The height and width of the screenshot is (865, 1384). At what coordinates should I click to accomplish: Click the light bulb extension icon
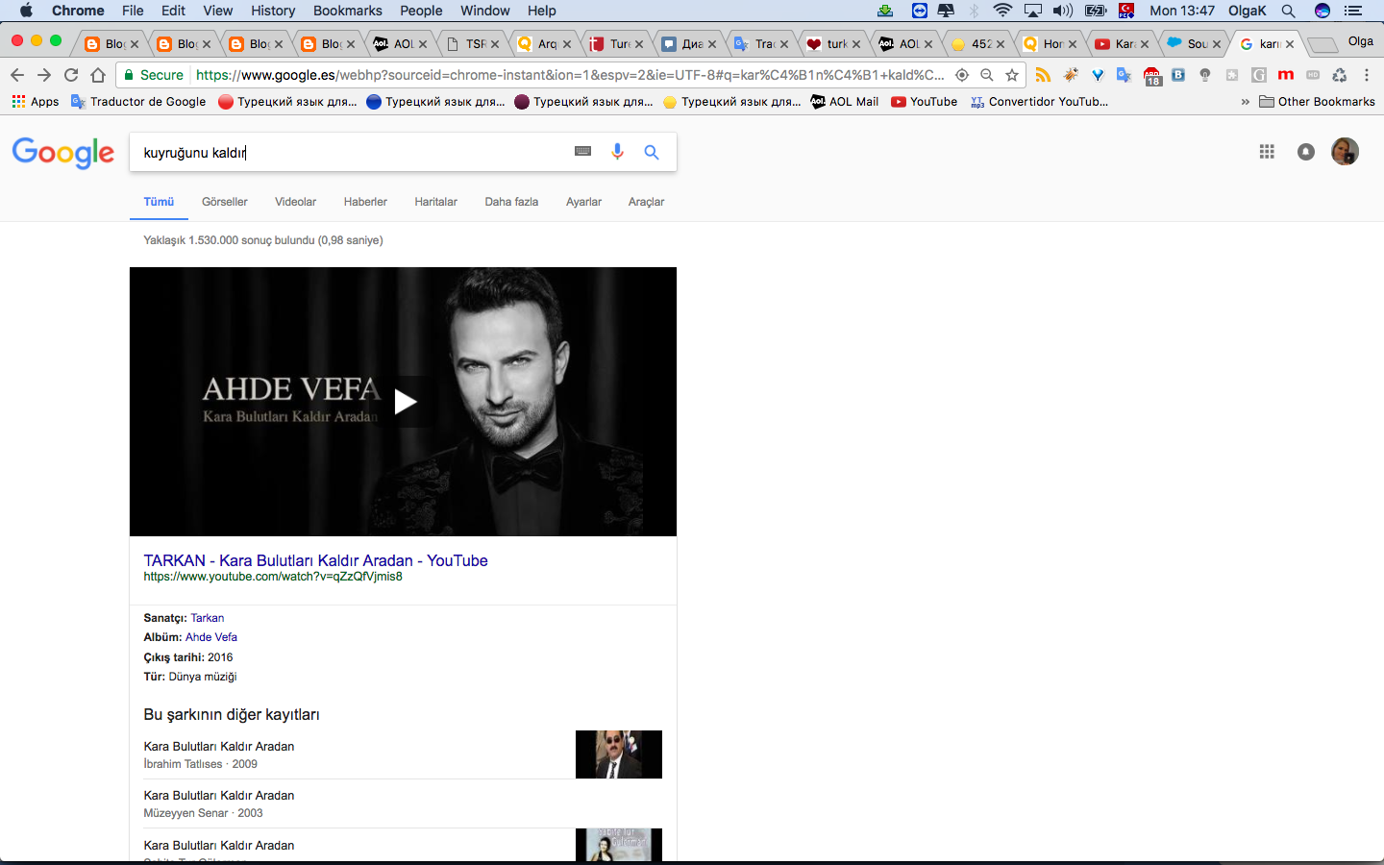click(1205, 75)
